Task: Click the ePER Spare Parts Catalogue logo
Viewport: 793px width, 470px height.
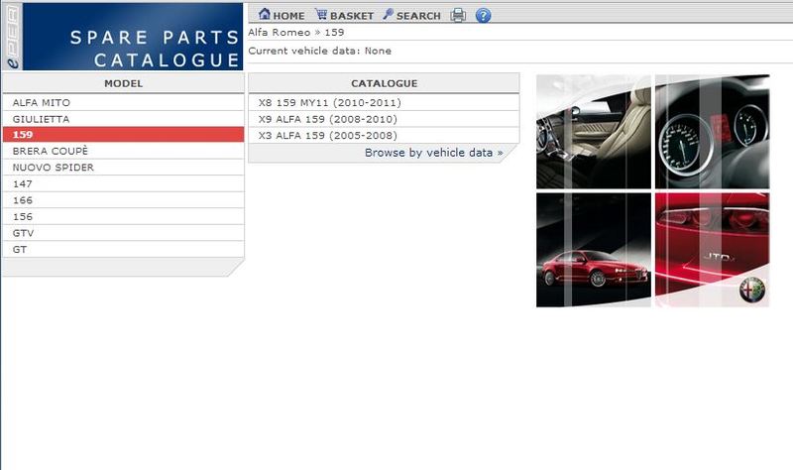Action: tap(122, 37)
